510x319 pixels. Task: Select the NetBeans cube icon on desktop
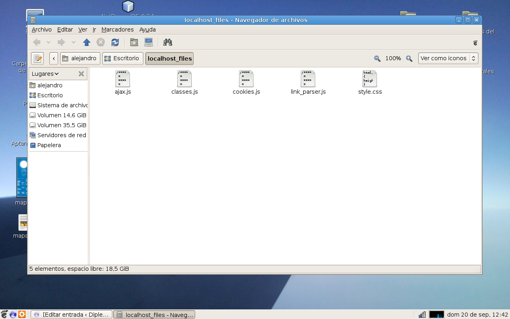point(128,6)
